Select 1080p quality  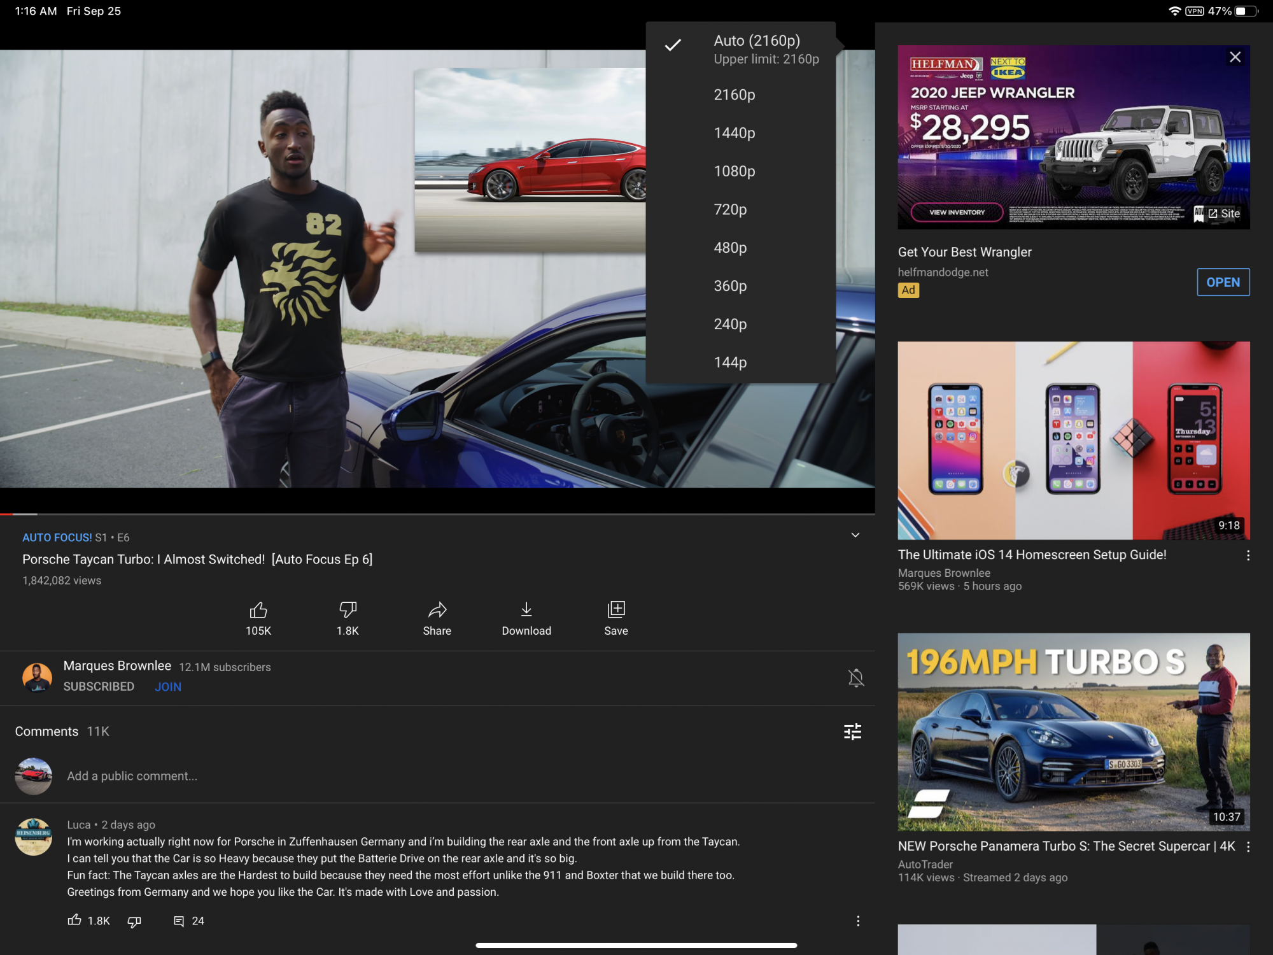(x=741, y=171)
